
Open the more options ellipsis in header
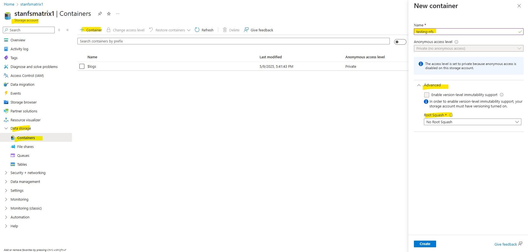coord(118,14)
